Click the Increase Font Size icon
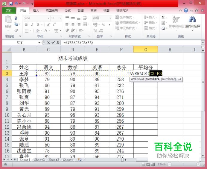The width and height of the screenshot is (207, 169). 48,25
